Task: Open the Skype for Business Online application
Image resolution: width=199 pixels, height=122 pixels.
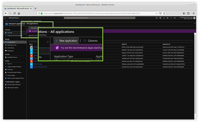Action: [x=39, y=67]
